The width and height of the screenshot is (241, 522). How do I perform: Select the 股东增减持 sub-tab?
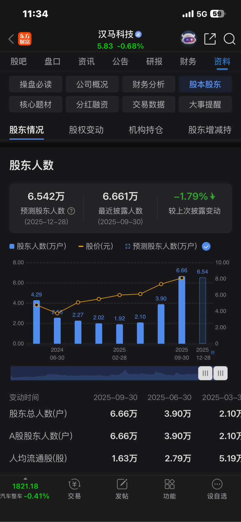point(210,130)
